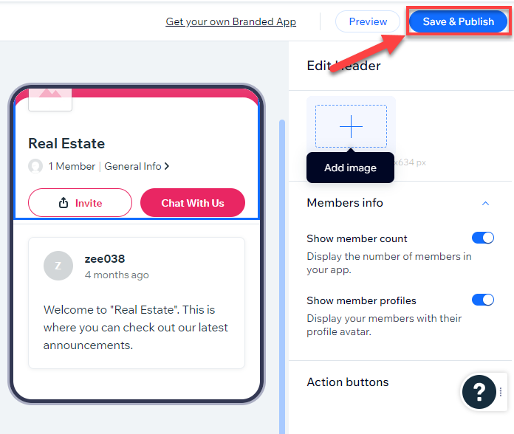The height and width of the screenshot is (434, 514).
Task: Collapse the Members info section chevron
Action: coord(485,204)
